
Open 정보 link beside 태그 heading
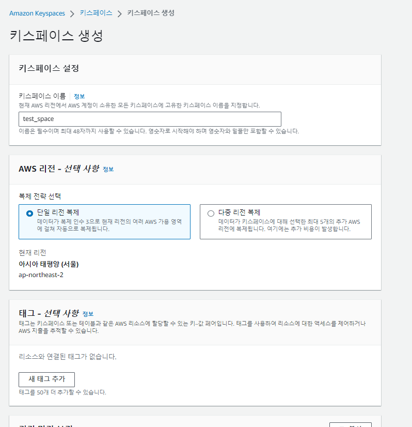88,314
